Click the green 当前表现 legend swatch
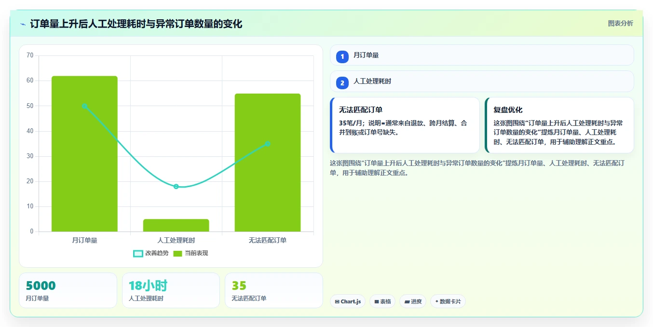This screenshot has width=653, height=327. pos(177,253)
